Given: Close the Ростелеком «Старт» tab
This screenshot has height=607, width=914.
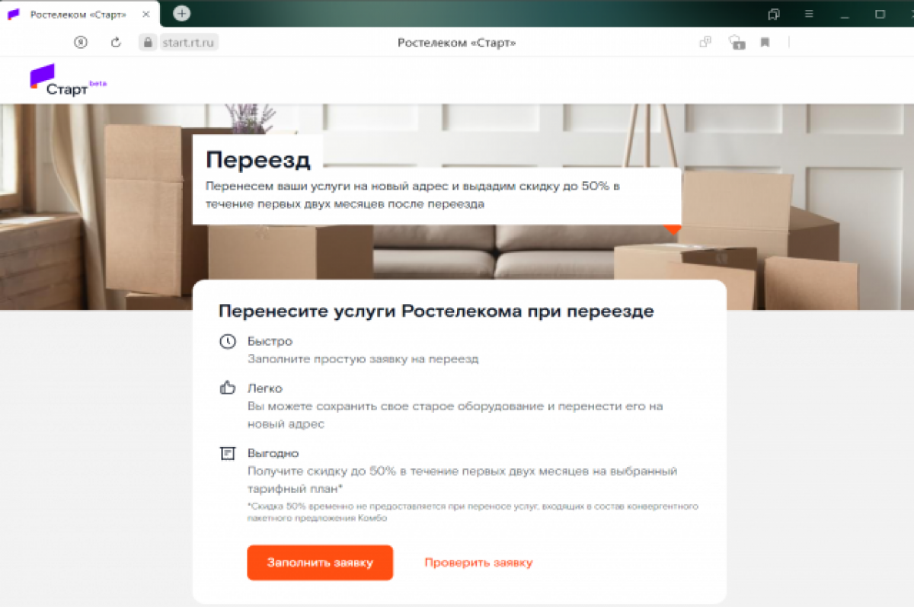Looking at the screenshot, I should [145, 14].
